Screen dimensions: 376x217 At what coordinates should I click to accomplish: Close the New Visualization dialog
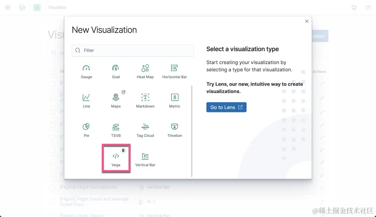coord(307,21)
